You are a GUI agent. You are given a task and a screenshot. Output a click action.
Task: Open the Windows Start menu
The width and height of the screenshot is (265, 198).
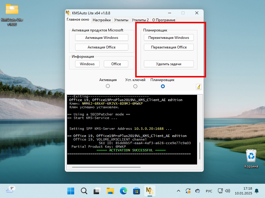[71, 191]
